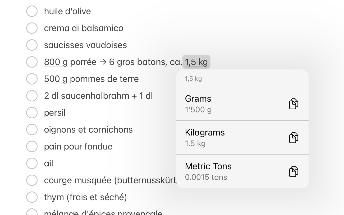The width and height of the screenshot is (344, 215).
Task: Complete the thym (frais et séché) item
Action: [32, 197]
